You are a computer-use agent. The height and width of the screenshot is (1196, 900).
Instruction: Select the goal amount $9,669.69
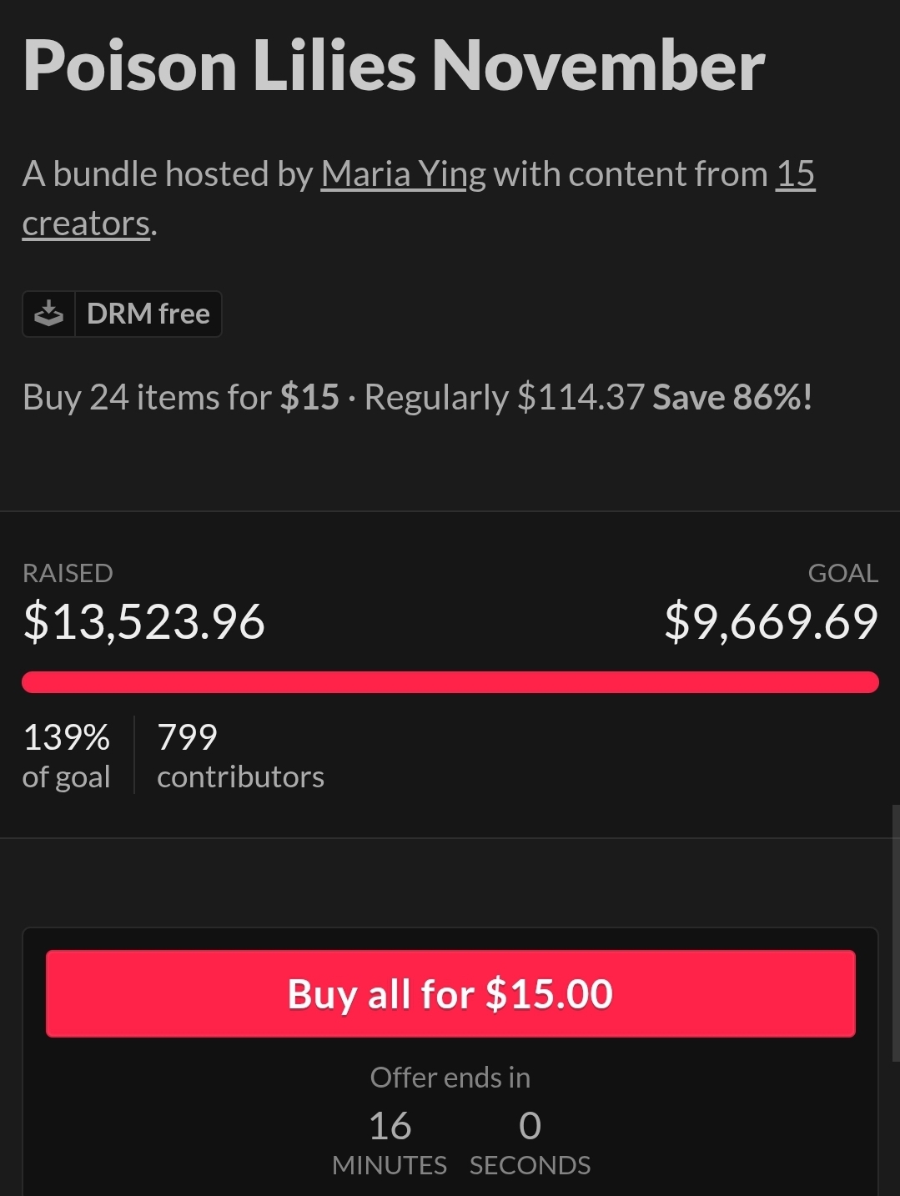click(771, 622)
